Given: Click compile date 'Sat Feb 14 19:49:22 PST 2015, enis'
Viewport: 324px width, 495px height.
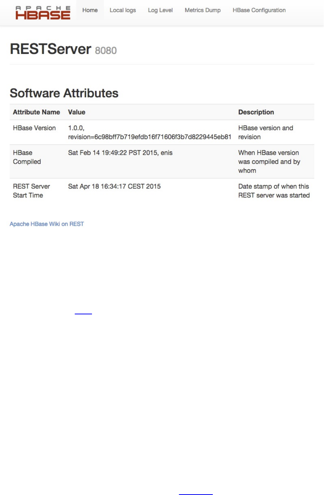Looking at the screenshot, I should [x=120, y=153].
